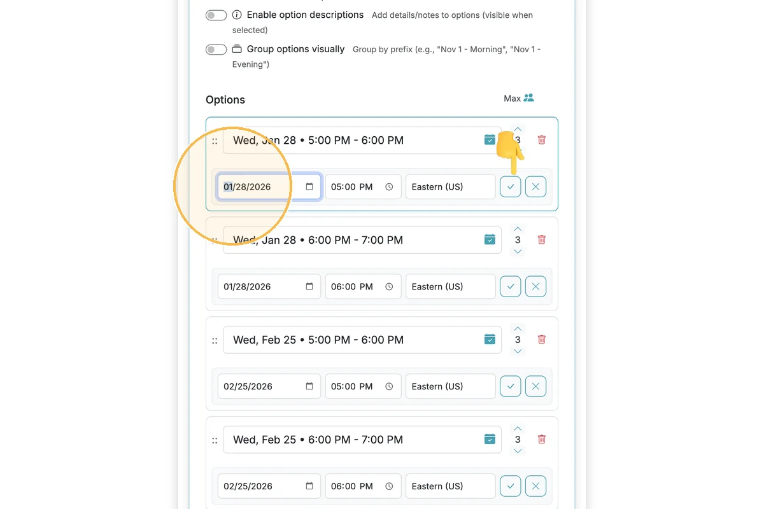Click the Options section heading

[x=225, y=100]
